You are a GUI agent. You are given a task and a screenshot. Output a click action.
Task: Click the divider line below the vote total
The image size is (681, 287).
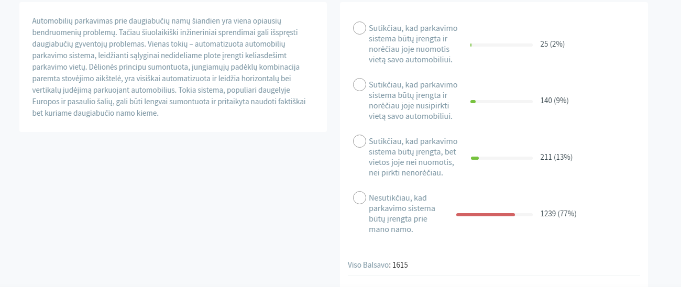[493, 275]
